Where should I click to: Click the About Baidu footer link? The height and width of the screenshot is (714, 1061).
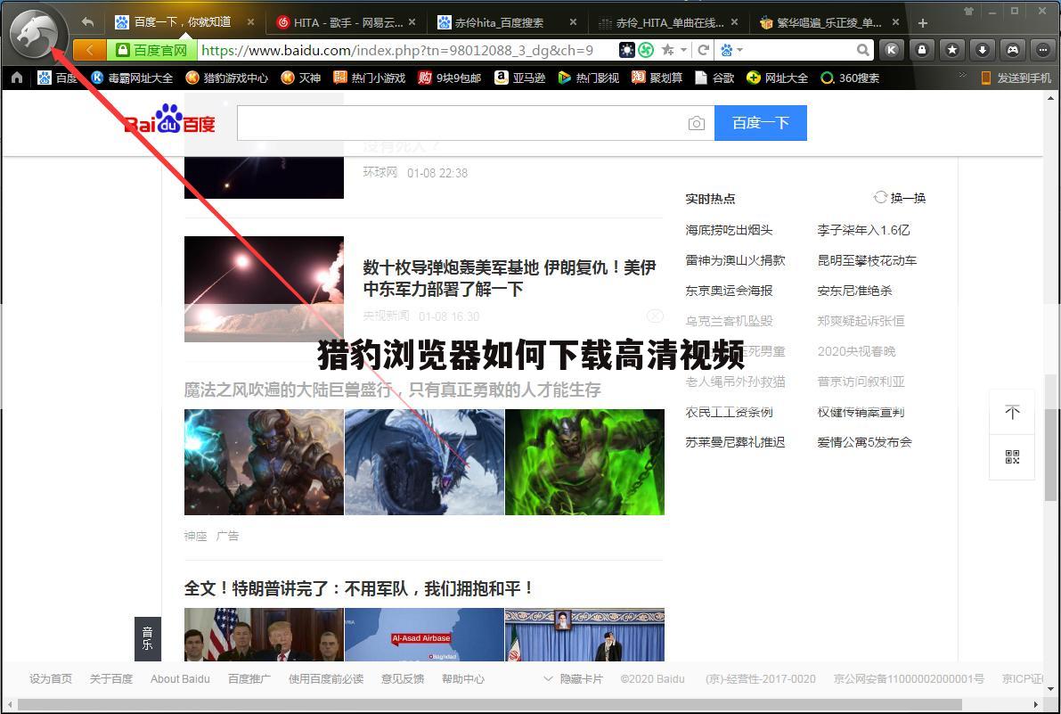click(180, 679)
